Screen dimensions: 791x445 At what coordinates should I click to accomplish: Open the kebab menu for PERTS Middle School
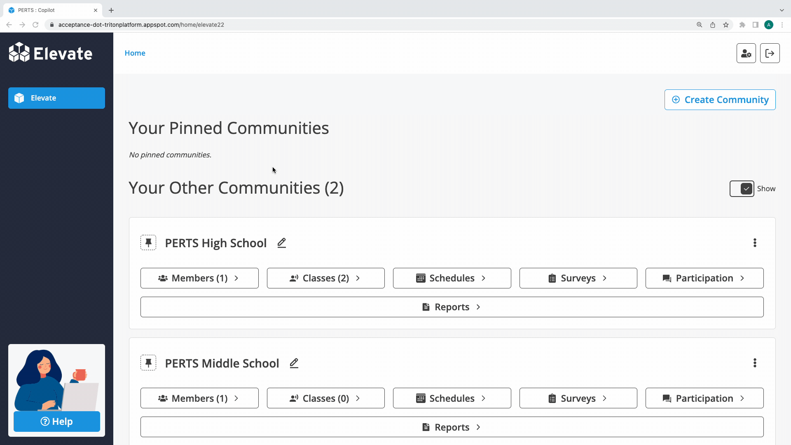(755, 363)
